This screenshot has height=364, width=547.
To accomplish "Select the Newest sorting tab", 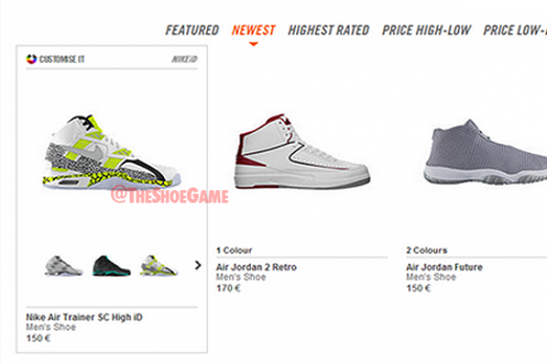I will coord(253,30).
